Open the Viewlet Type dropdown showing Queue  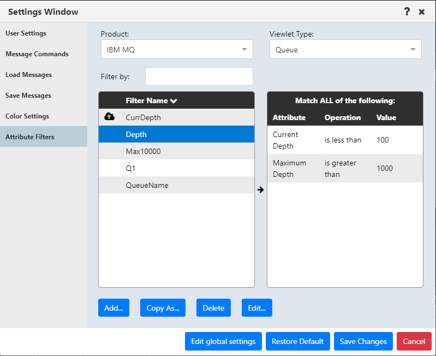[345, 50]
